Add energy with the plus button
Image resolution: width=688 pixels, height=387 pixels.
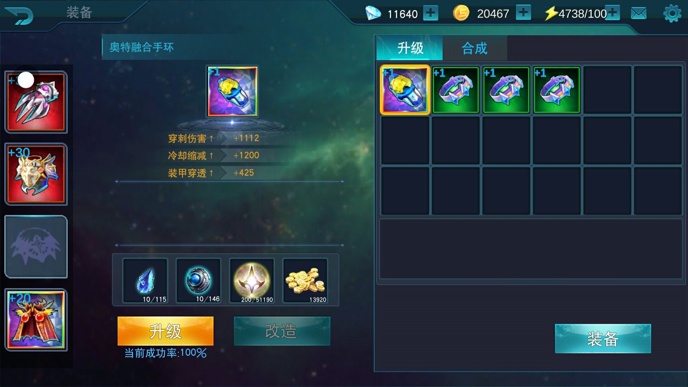tap(612, 13)
